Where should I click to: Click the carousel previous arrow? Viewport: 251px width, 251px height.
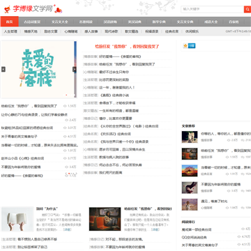(x=3, y=69)
